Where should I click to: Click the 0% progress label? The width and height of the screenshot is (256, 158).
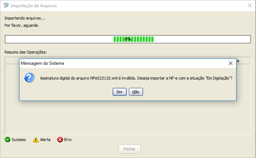point(128,39)
